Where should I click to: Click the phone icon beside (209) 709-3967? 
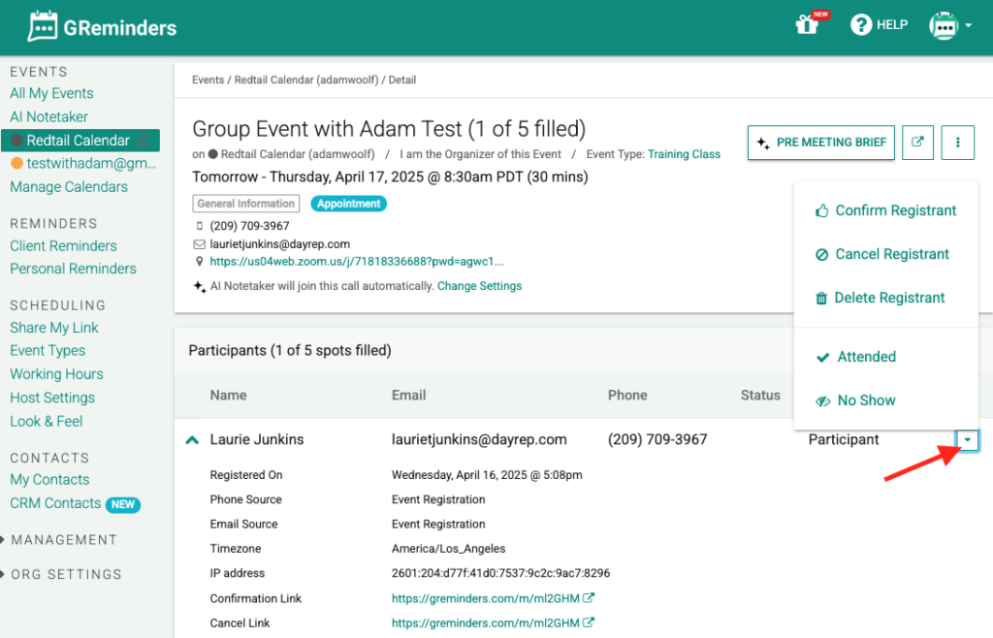(200, 226)
